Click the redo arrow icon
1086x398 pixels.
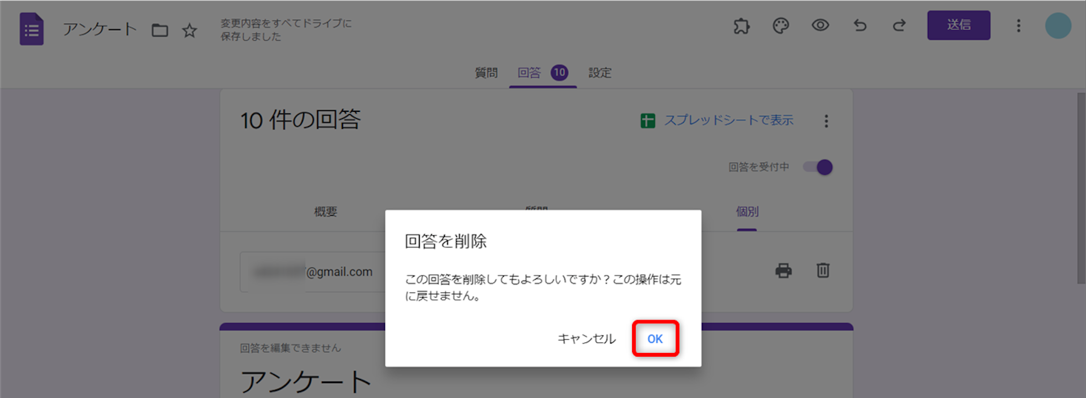click(x=899, y=25)
